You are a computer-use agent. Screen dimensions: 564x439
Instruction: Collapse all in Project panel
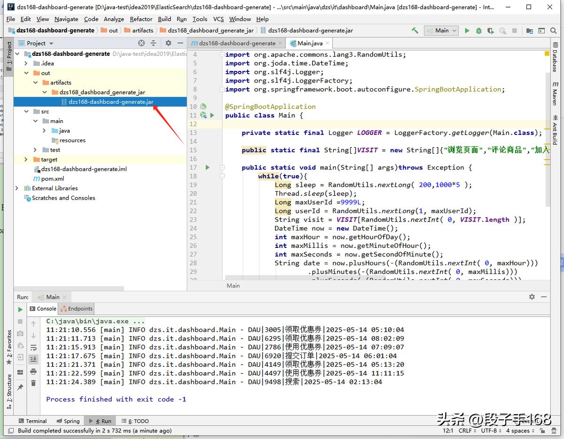(153, 43)
